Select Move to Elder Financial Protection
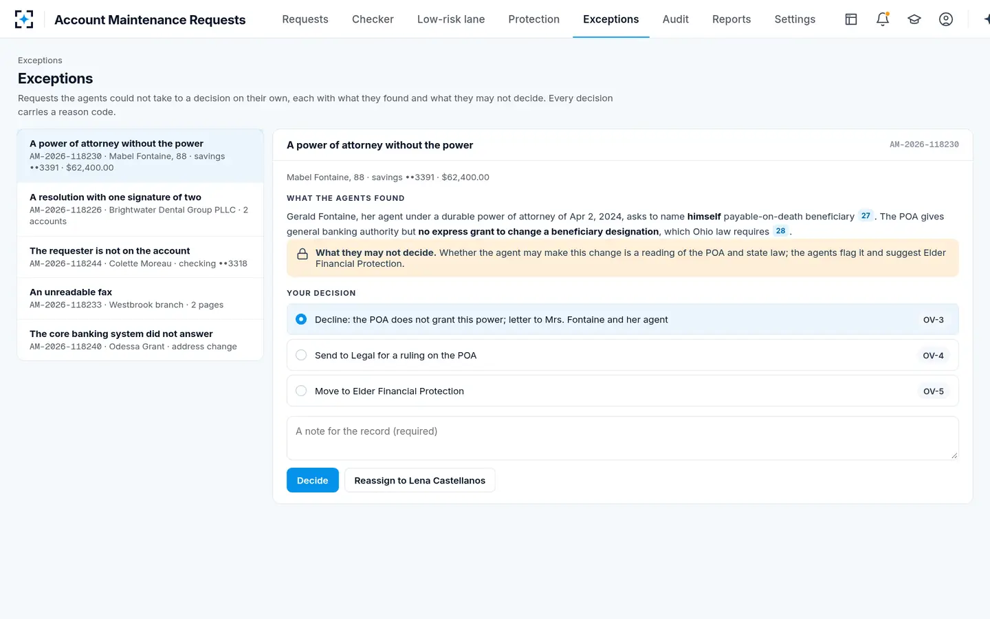 point(622,391)
